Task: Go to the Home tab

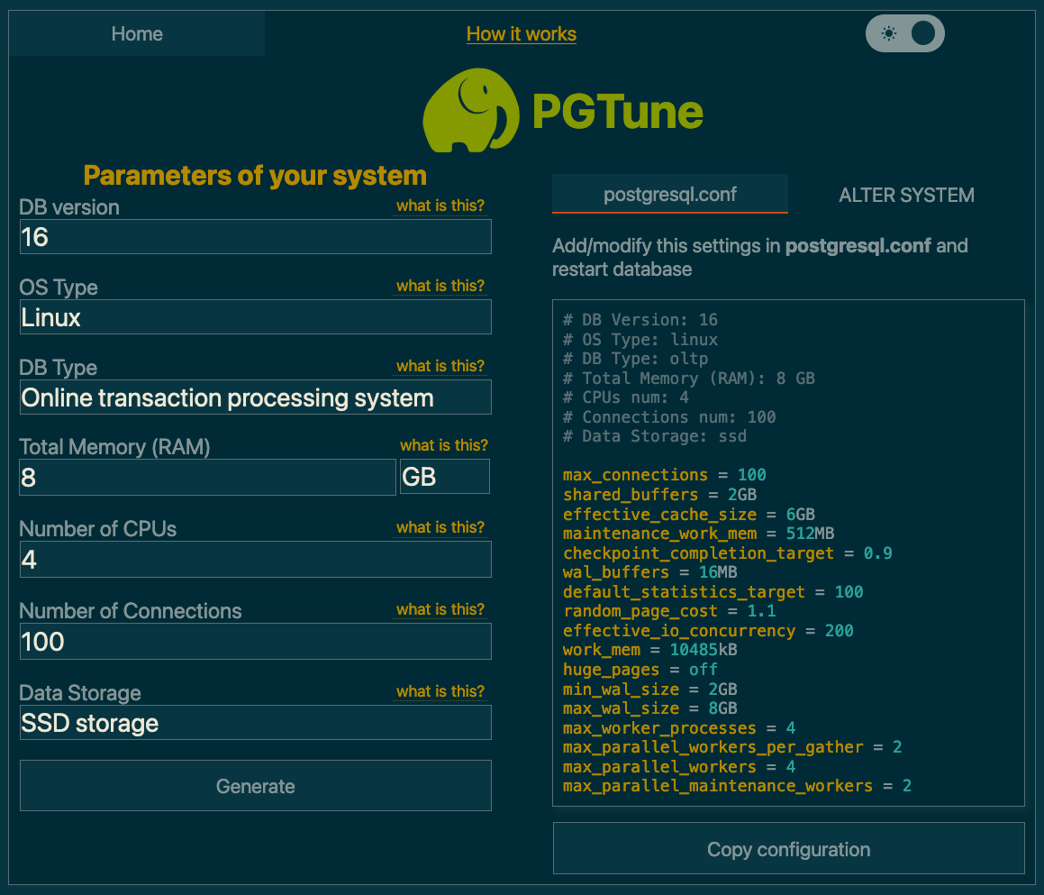Action: (x=137, y=33)
